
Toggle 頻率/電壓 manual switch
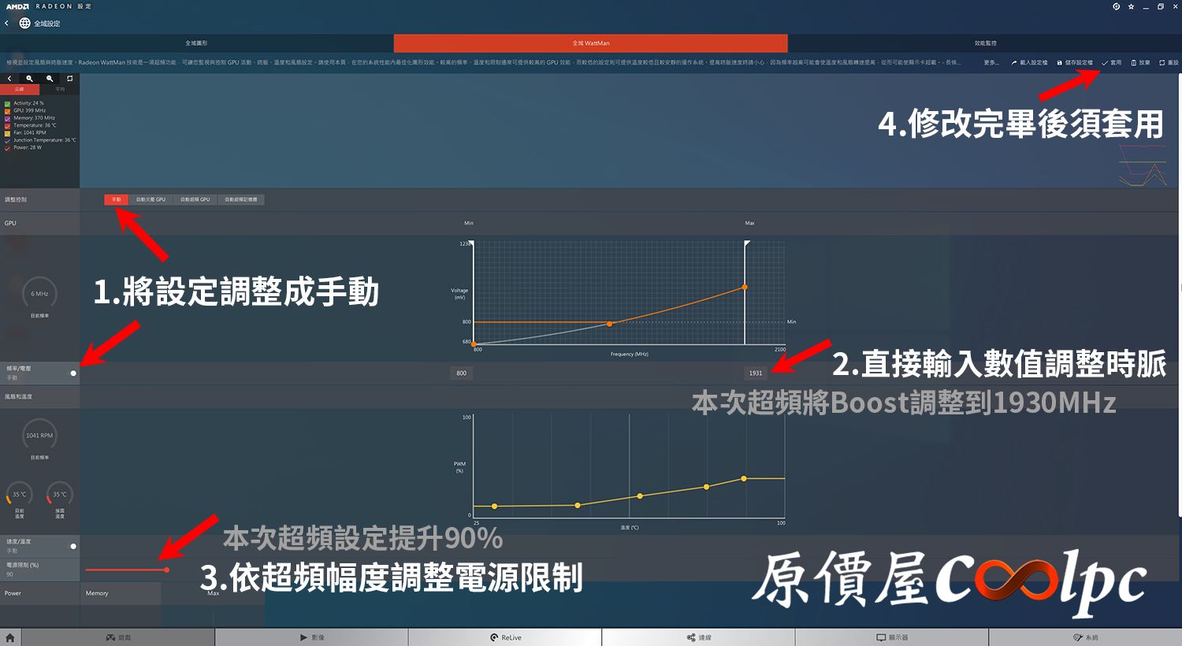click(x=73, y=373)
